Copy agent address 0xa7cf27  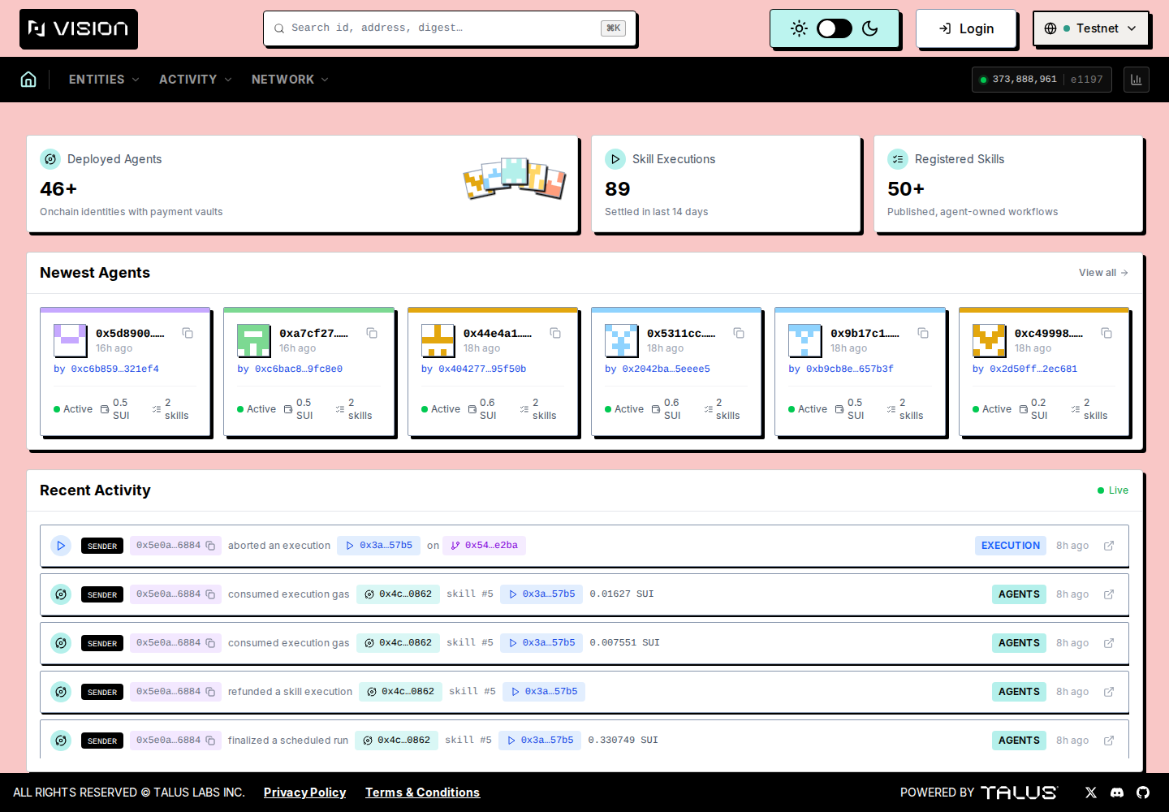coord(372,333)
